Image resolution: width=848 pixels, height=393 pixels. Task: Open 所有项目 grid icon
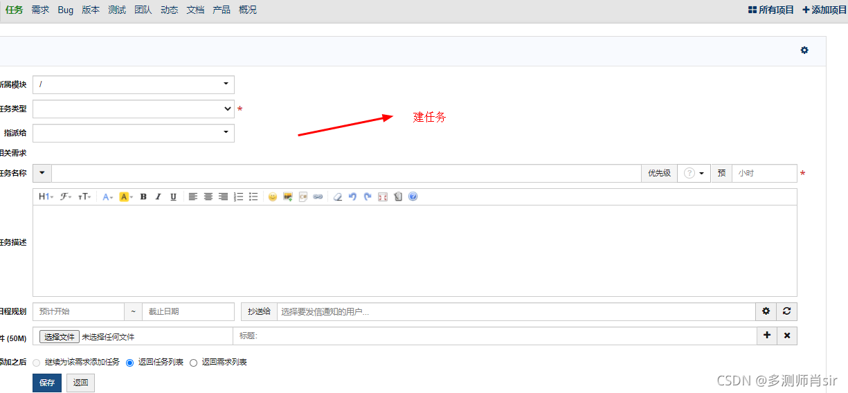[x=771, y=10]
